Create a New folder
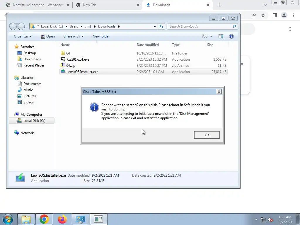Viewport: 300px width, 225px height. pyautogui.click(x=101, y=36)
